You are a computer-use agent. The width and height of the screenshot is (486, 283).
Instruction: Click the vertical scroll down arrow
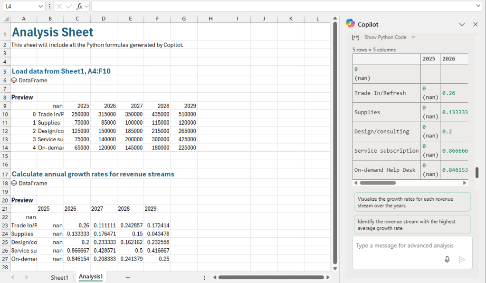pyautogui.click(x=335, y=269)
